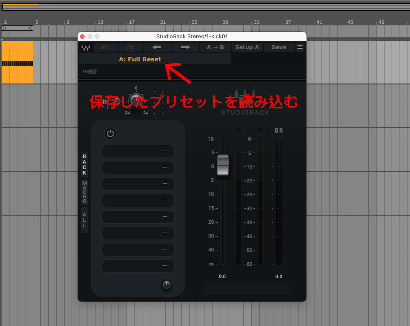The height and width of the screenshot is (326, 410).
Task: Switch to the RACK view tab
Action: point(85,164)
